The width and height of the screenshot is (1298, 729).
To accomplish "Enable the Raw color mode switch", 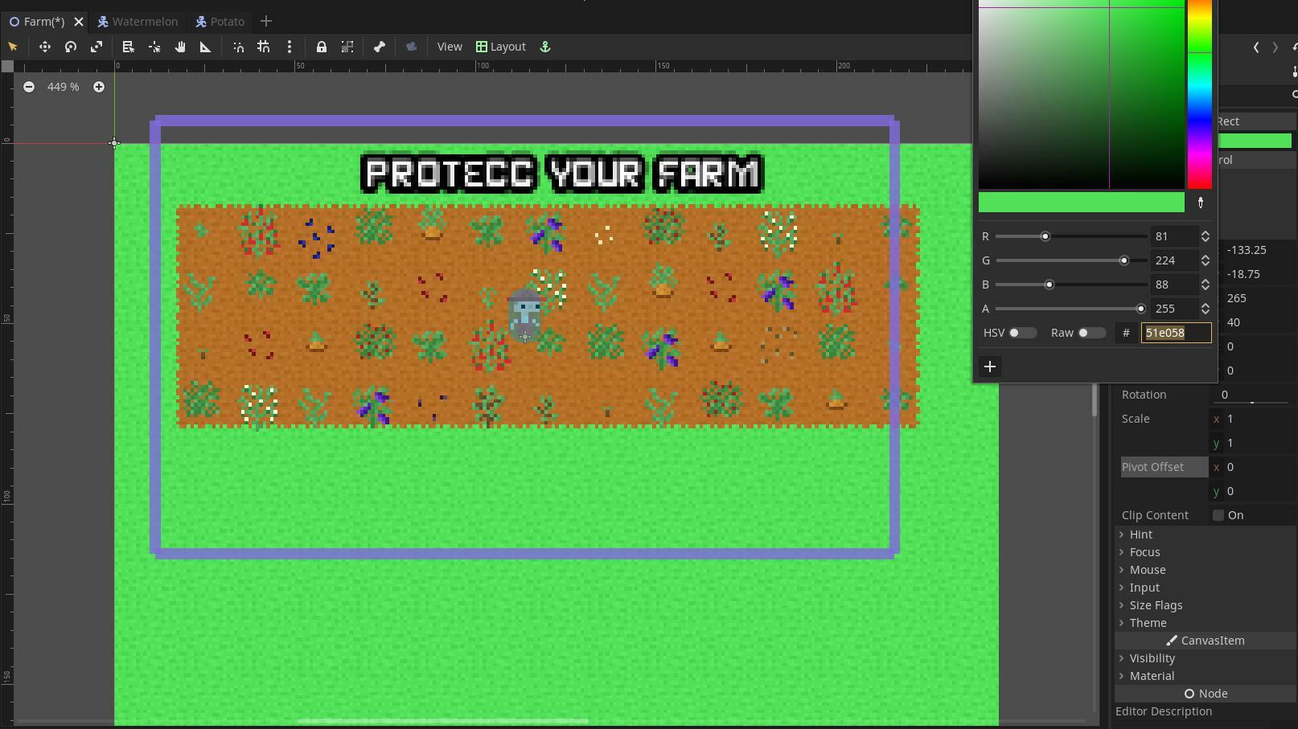I will (1091, 333).
